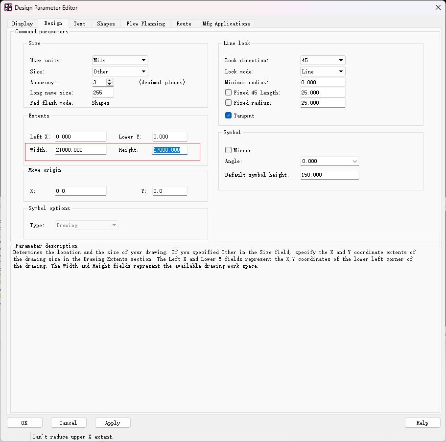Screen dimensions: 446x442
Task: Open the Mfg Applications tab
Action: (x=226, y=23)
